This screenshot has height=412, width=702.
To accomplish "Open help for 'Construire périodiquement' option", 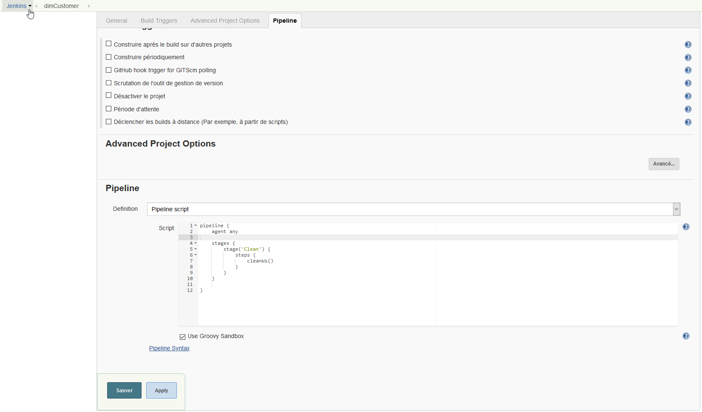I will [x=688, y=58].
